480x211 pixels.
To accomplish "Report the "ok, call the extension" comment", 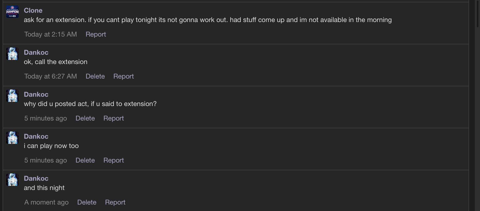I will click(x=123, y=76).
